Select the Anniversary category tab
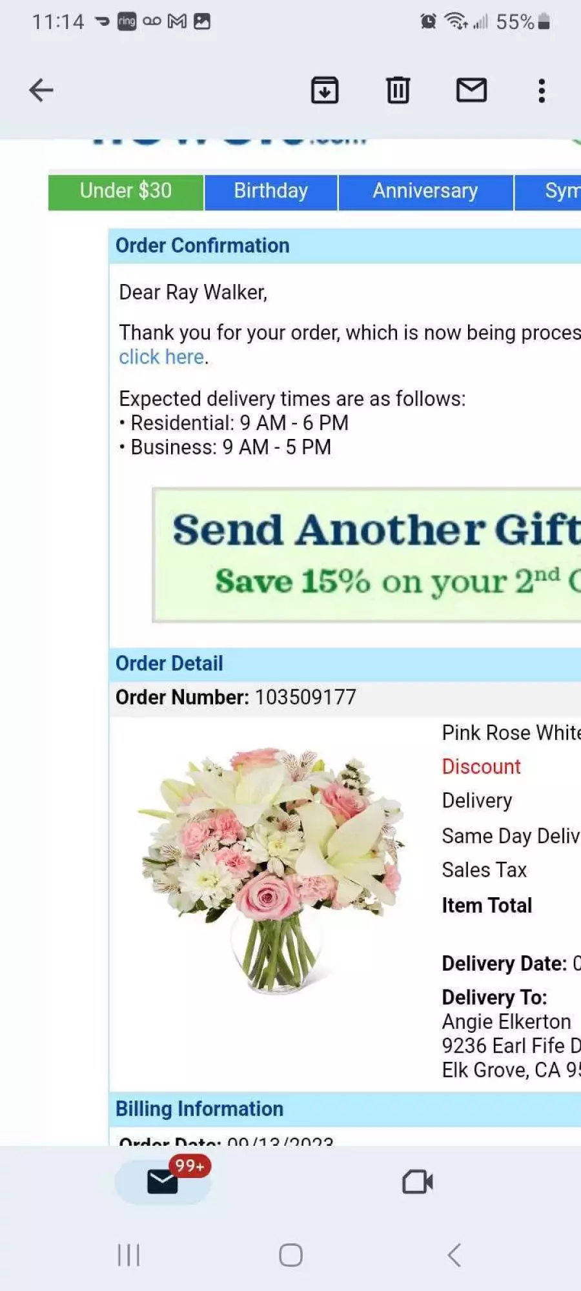This screenshot has height=1291, width=581. point(425,192)
